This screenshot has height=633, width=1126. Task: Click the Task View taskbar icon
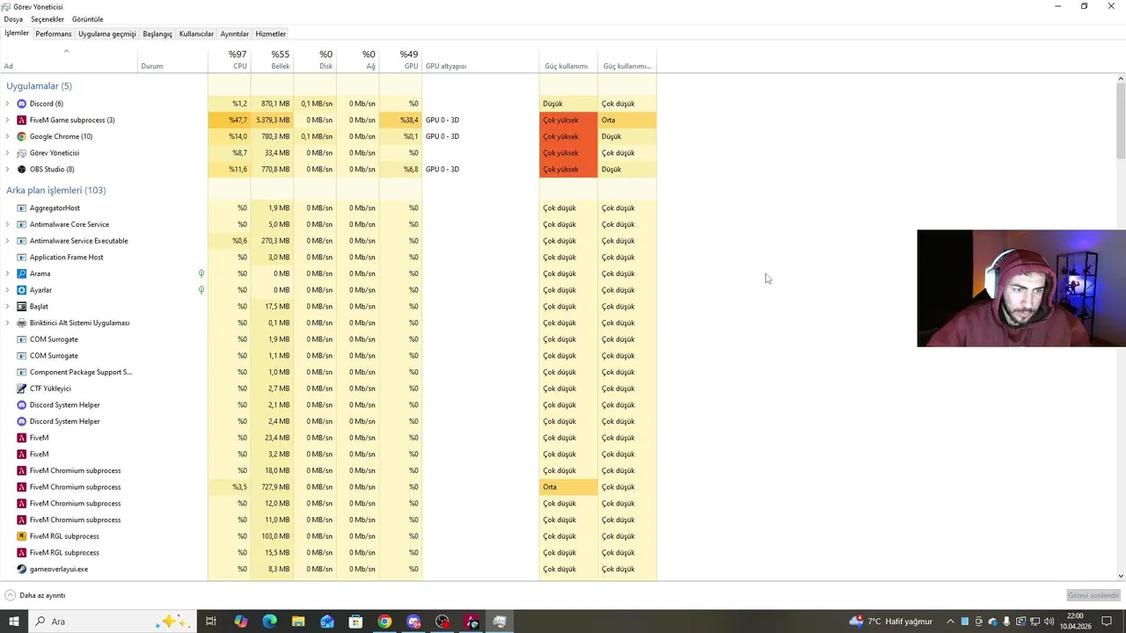(x=211, y=622)
